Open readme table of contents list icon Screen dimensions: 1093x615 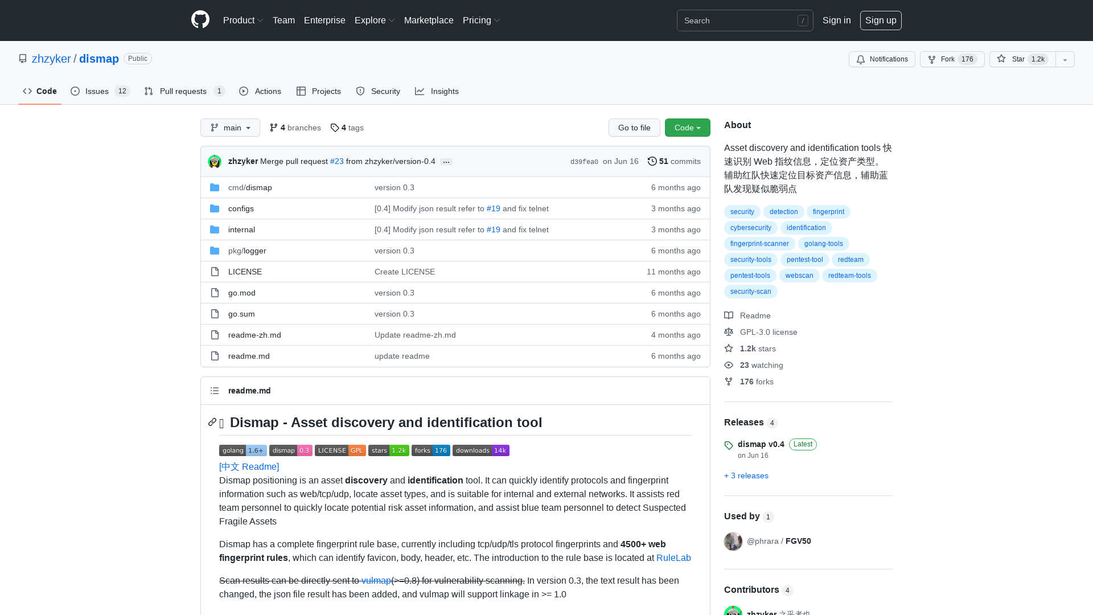(x=215, y=391)
